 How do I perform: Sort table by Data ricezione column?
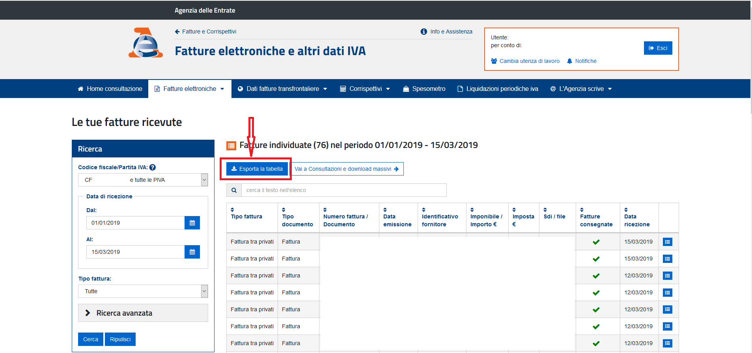(636, 220)
